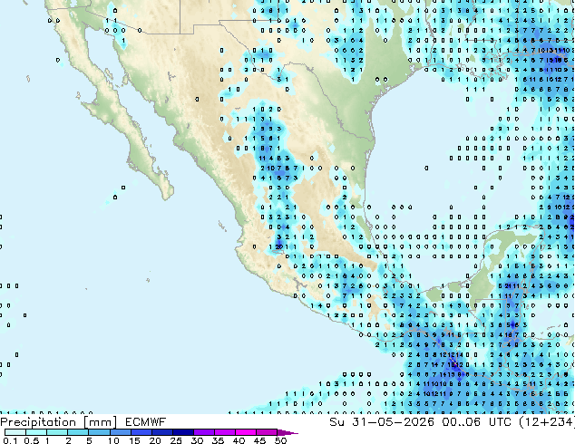The image size is (575, 444).
Task: Click the 25–30 mm dark navy swatch
Action: point(183,432)
